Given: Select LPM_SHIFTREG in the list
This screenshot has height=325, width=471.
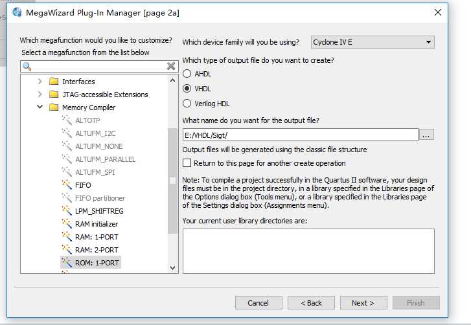Looking at the screenshot, I should point(99,211).
